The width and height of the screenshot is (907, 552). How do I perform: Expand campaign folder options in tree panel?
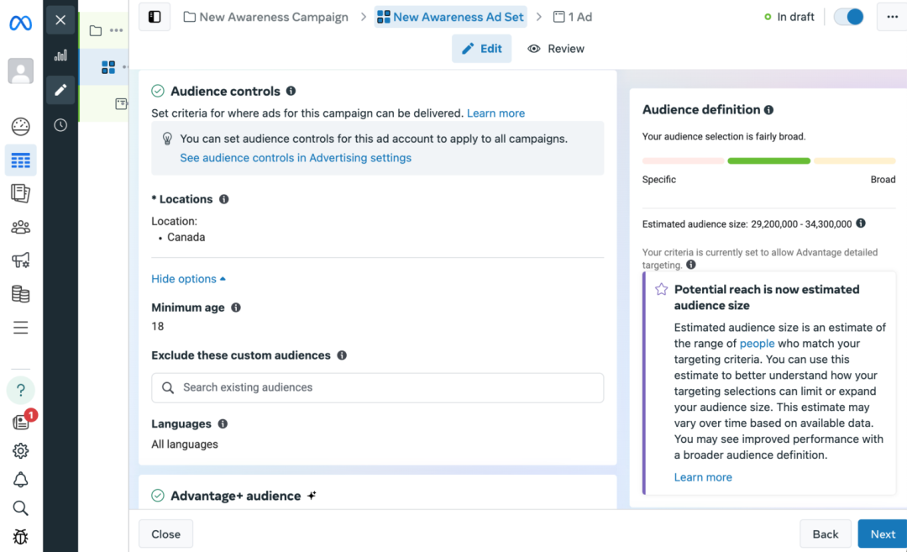[116, 31]
